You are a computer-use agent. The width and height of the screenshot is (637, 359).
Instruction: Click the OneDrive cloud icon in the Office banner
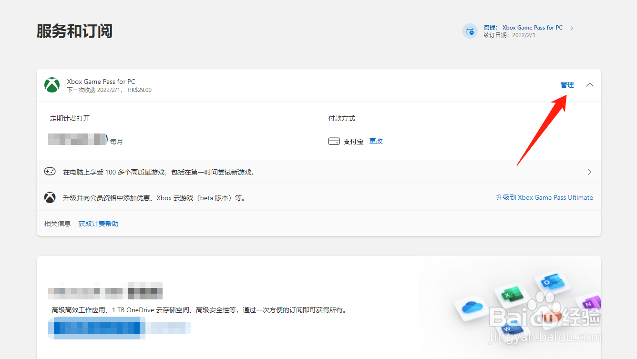(472, 307)
